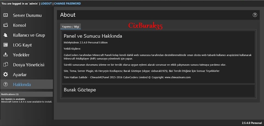Click the paragraph starting 'Sürekli sunucunun durumunu'
The width and height of the screenshot is (264, 126).
145,65
